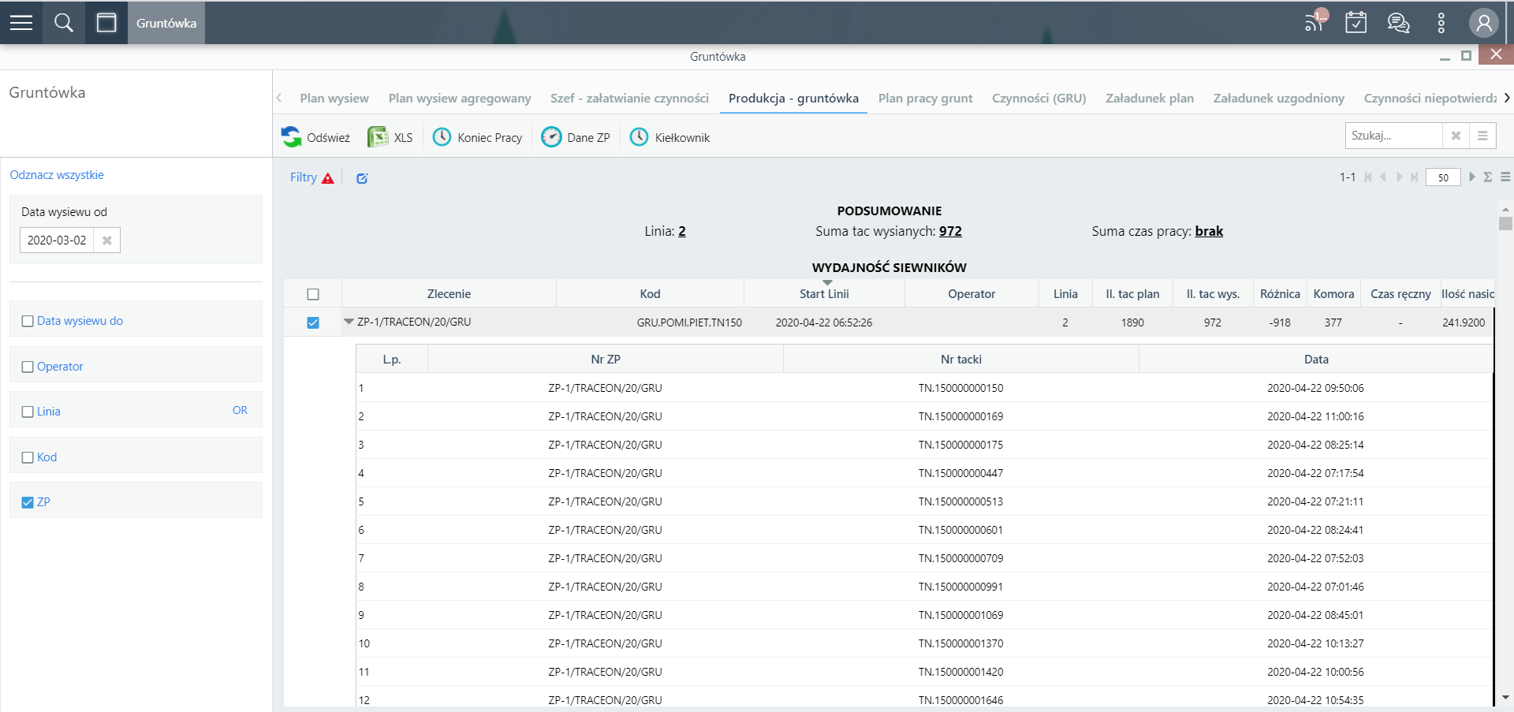Edit the page size field showing 50
Screen dimensions: 1514x712
click(1443, 177)
